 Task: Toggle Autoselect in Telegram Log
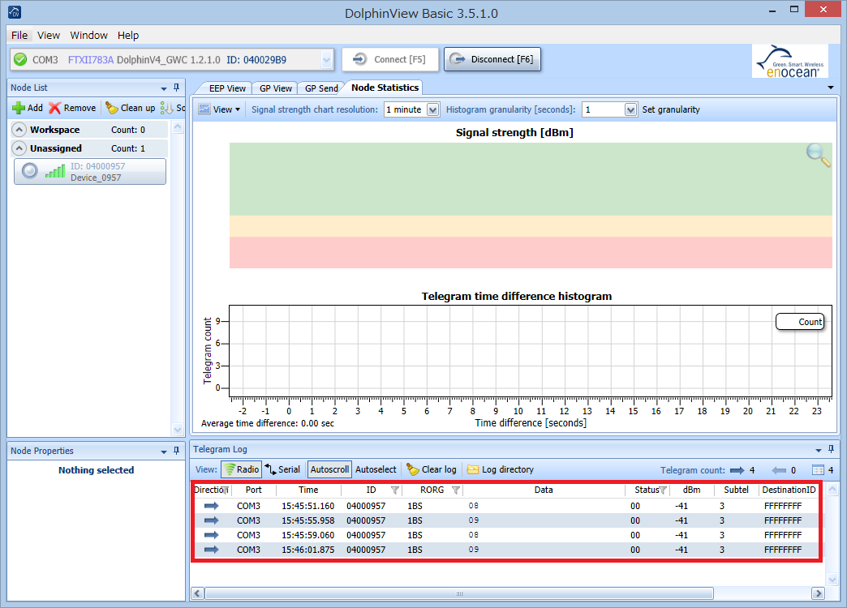coord(376,469)
